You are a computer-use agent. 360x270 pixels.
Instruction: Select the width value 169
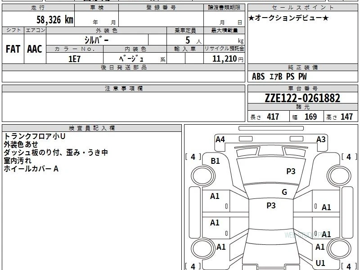[x=310, y=117]
